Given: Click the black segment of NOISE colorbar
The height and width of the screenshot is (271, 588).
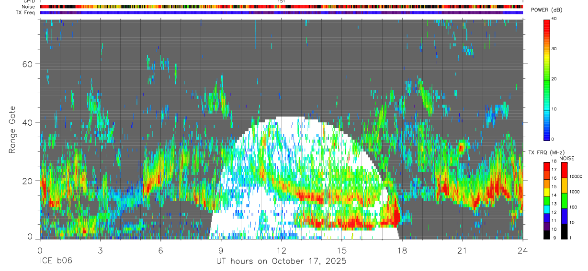Looking at the screenshot, I should coord(564,231).
